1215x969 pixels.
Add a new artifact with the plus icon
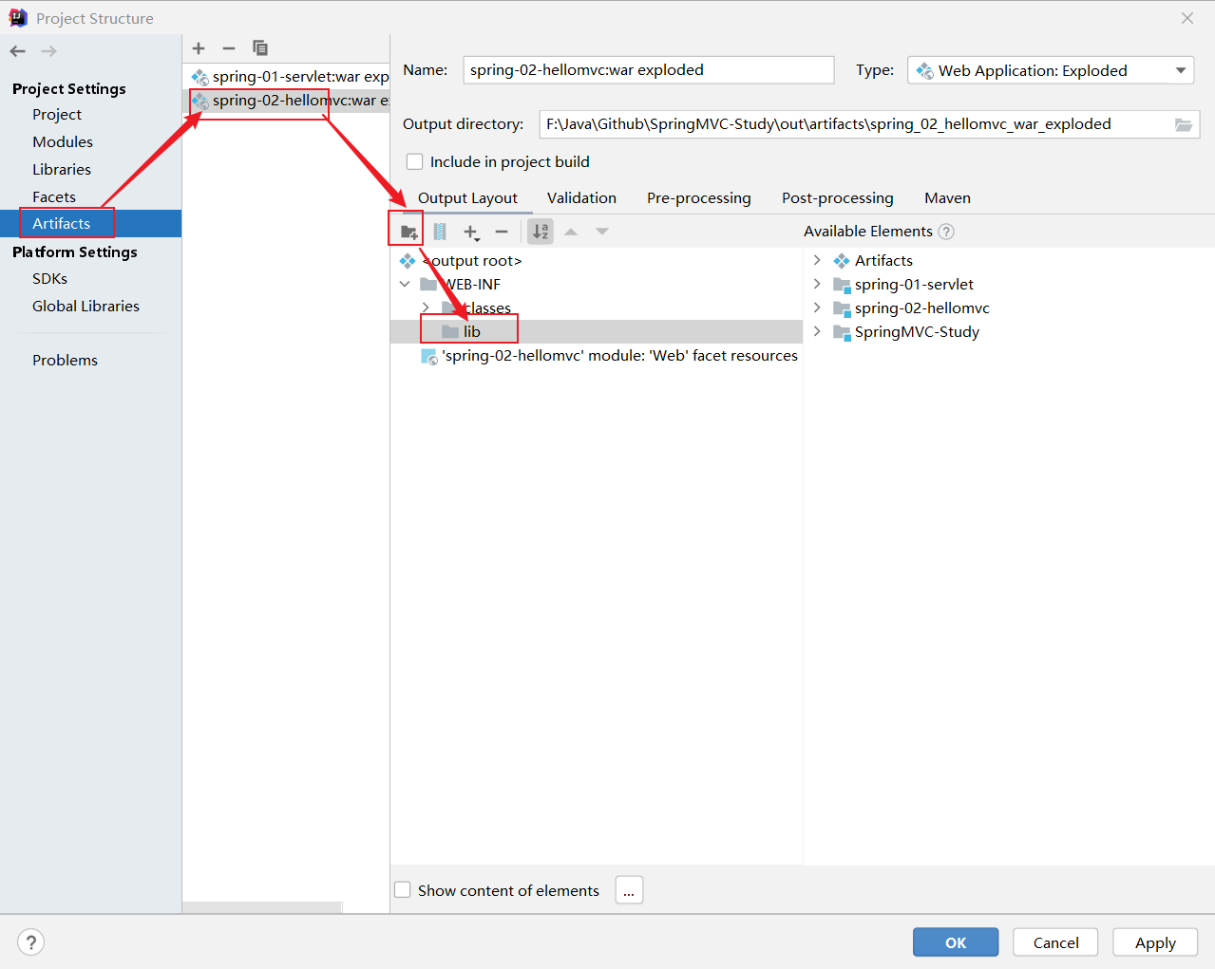tap(199, 48)
